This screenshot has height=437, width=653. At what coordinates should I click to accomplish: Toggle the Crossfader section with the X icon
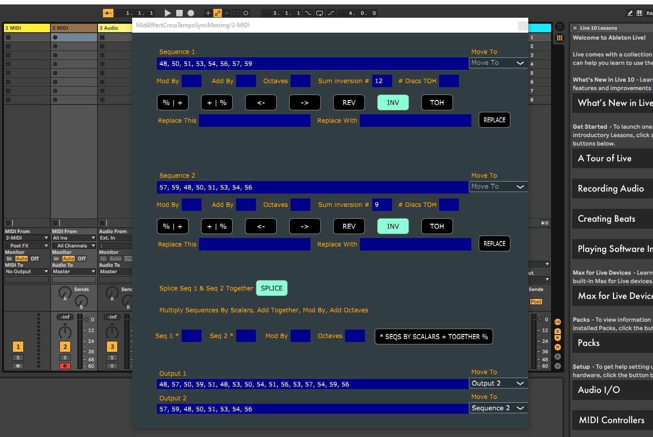[x=558, y=365]
